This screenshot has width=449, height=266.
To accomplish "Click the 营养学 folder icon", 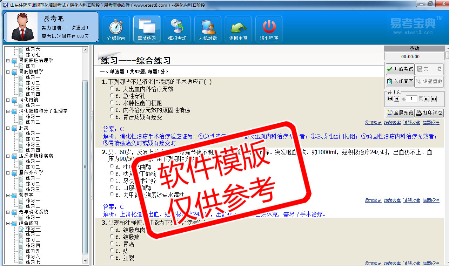I will click(14, 195).
